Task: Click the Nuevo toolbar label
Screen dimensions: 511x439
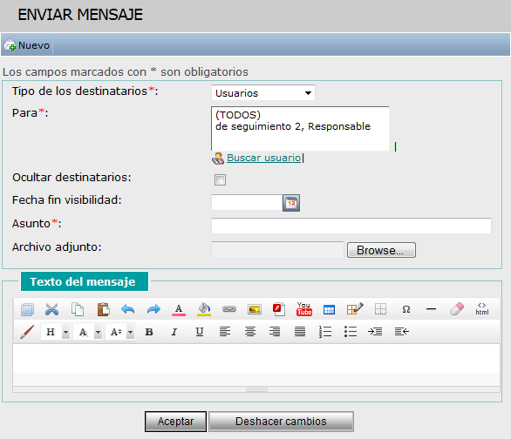Action: [34, 45]
